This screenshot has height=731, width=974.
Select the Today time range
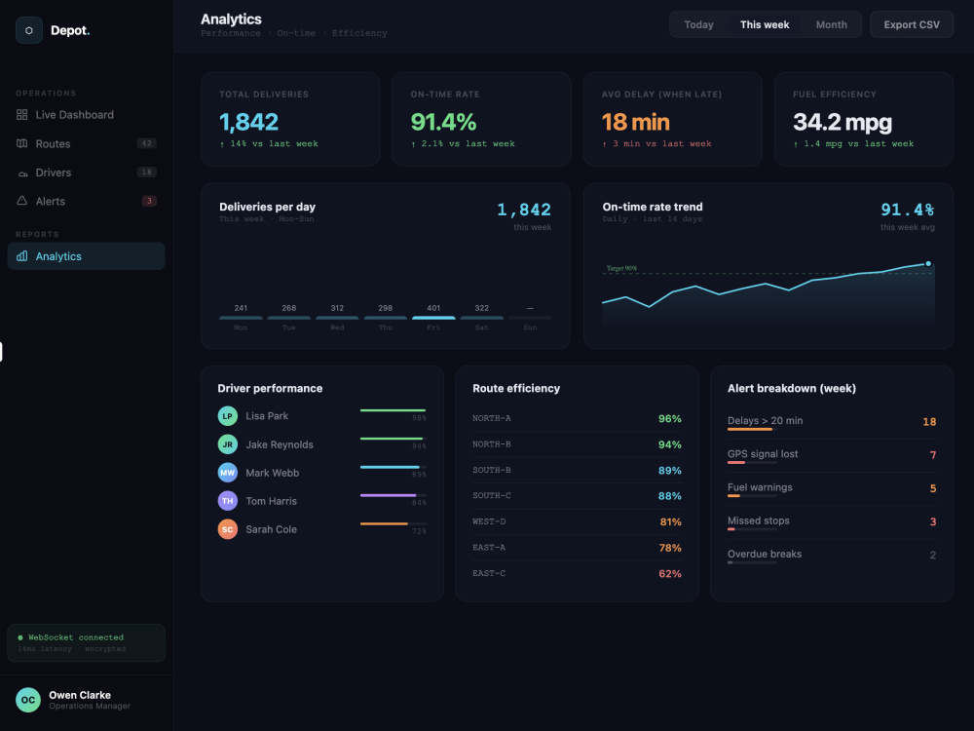pos(698,25)
